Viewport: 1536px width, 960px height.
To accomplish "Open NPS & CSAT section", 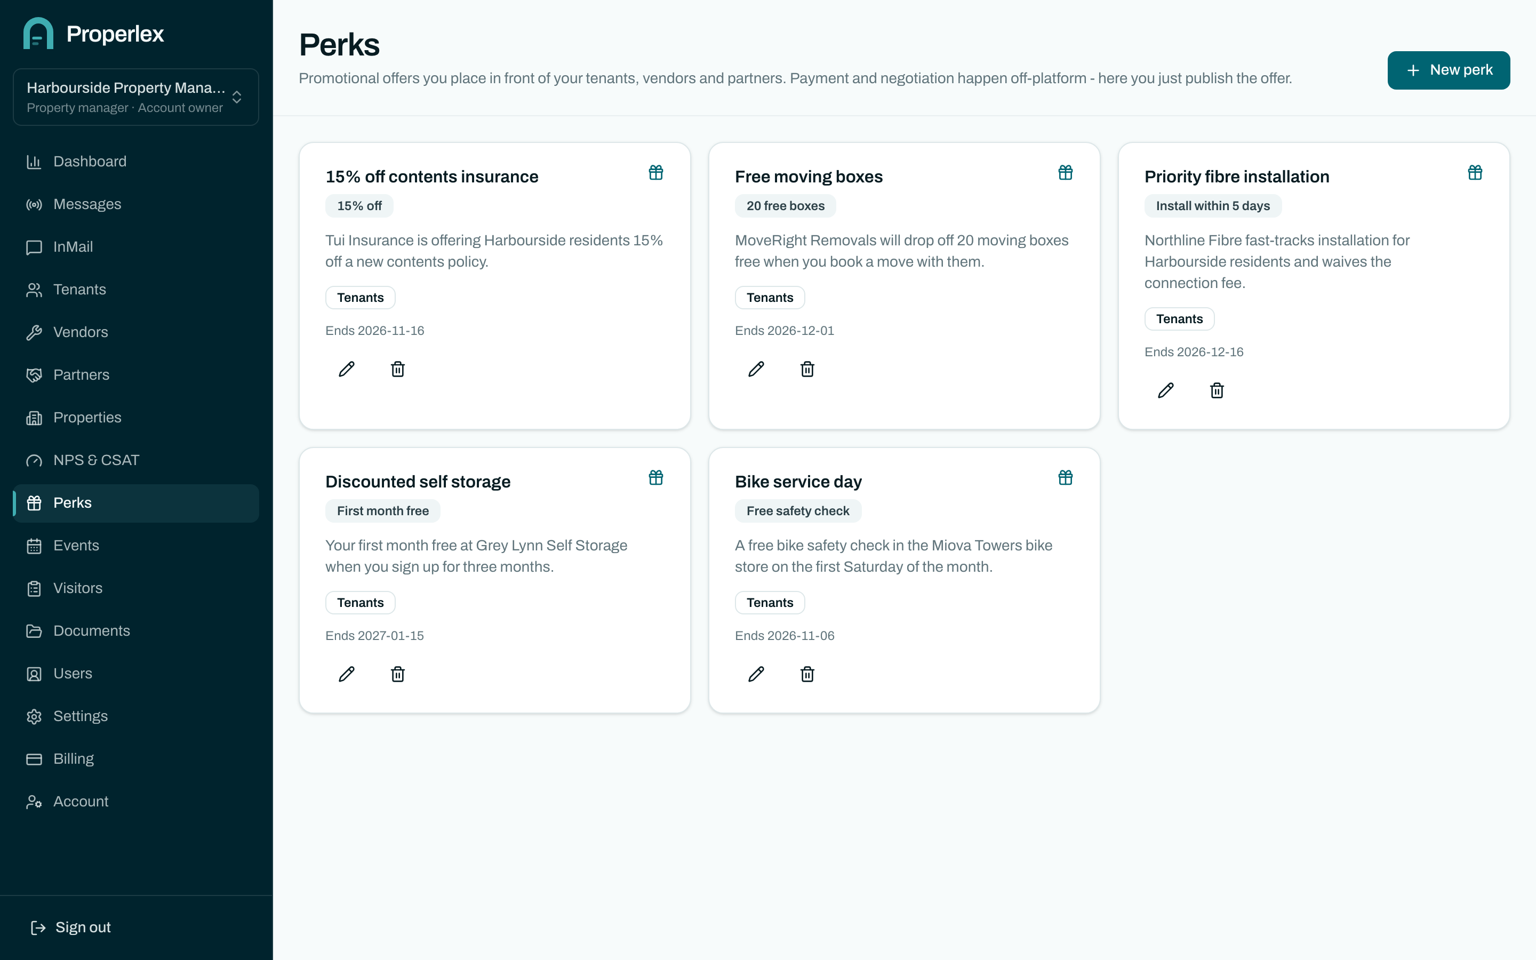I will (136, 460).
